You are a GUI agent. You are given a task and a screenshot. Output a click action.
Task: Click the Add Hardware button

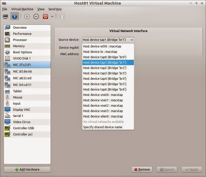27,169
